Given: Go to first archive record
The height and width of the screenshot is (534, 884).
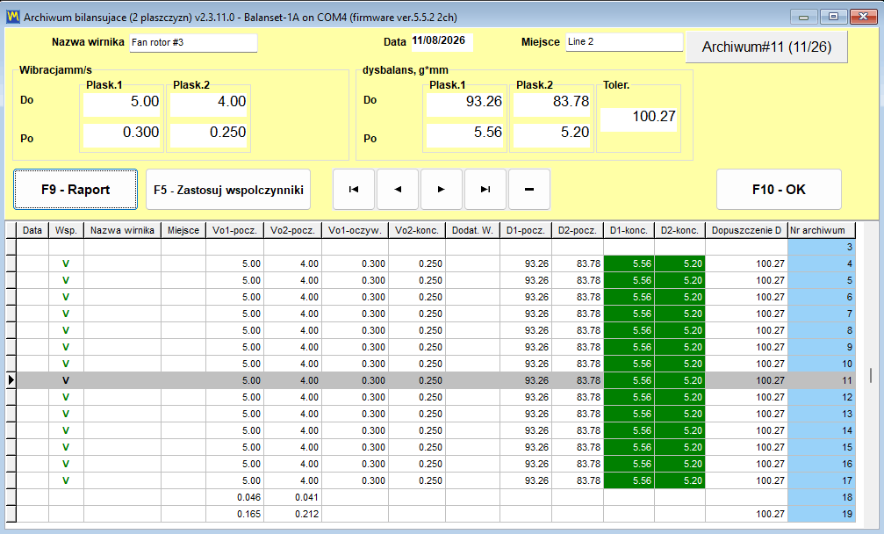Looking at the screenshot, I should 354,190.
